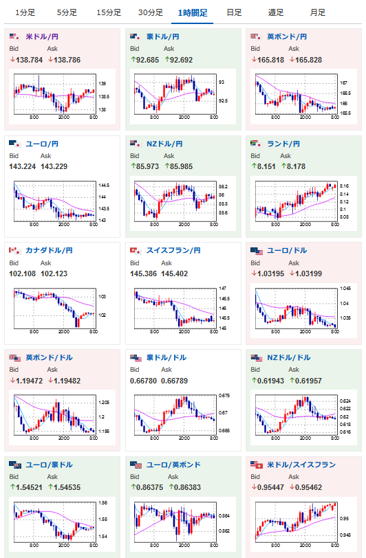Image resolution: width=366 pixels, height=558 pixels.
Task: Click the UK/Japan flag icon beside 英ポンド/円
Action: click(x=256, y=36)
